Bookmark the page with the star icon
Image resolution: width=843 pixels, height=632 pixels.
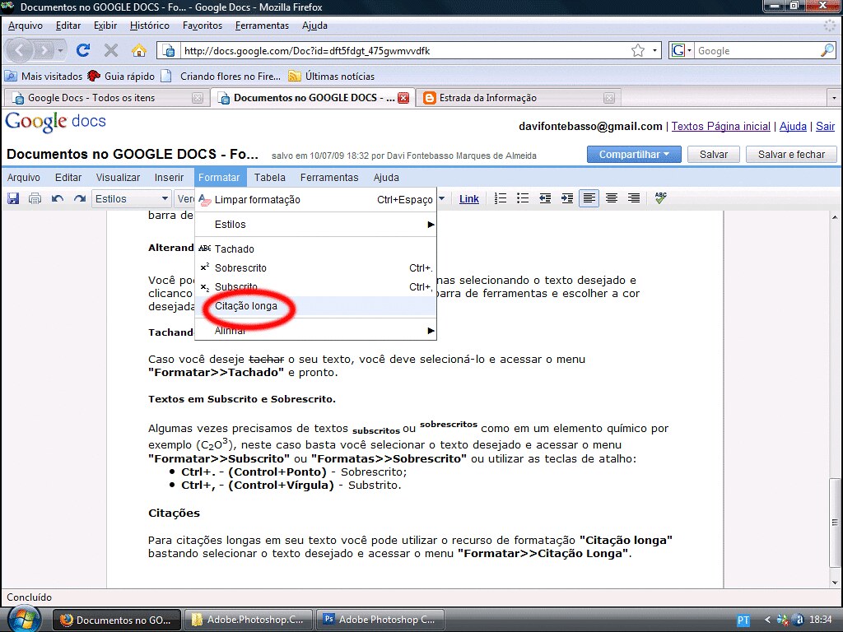coord(638,50)
